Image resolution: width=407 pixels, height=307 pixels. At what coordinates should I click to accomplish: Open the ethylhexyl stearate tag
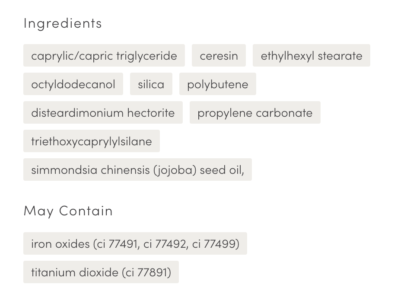[311, 55]
